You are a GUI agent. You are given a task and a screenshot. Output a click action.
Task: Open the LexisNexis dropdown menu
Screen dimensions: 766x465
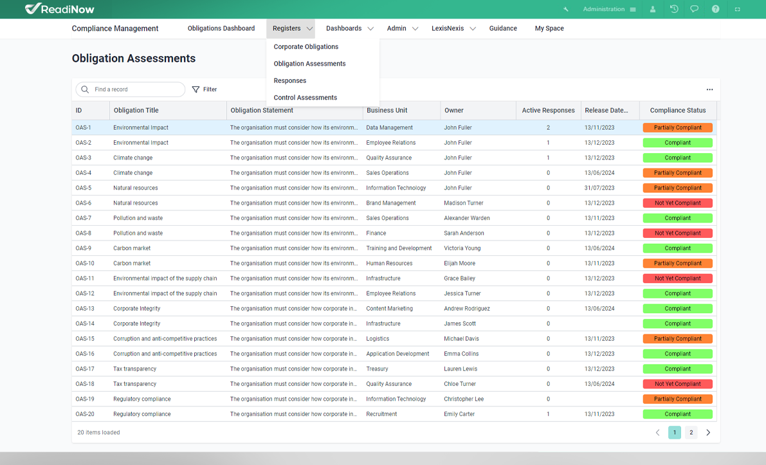point(453,28)
